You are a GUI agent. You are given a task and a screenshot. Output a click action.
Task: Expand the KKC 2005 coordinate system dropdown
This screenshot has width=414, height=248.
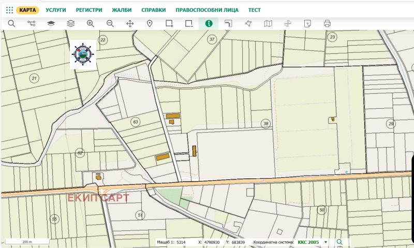pos(326,242)
